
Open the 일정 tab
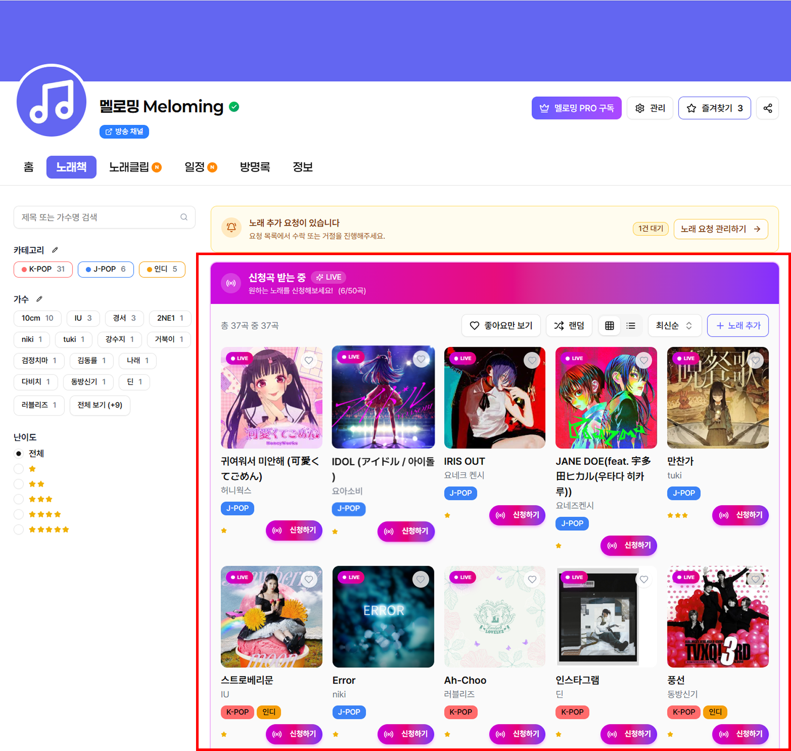click(x=201, y=167)
